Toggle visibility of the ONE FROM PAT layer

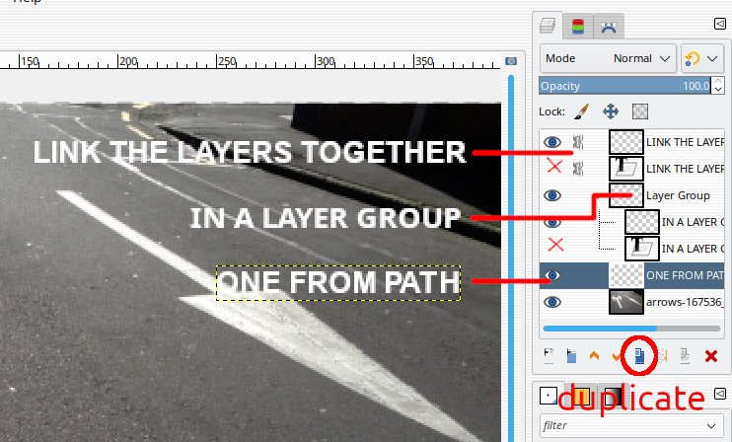pos(552,275)
